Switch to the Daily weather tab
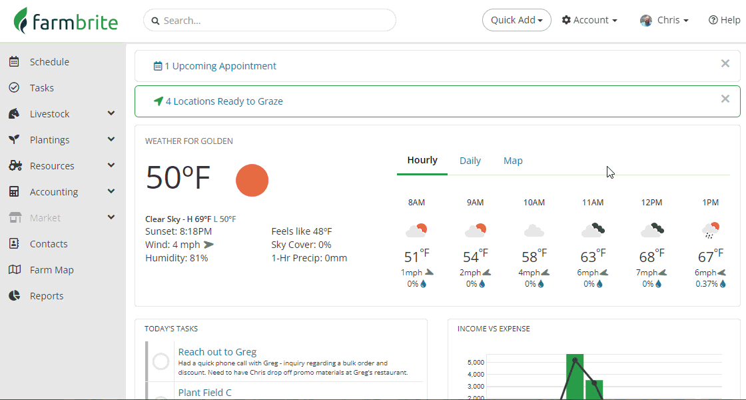Image resolution: width=746 pixels, height=400 pixels. tap(470, 161)
